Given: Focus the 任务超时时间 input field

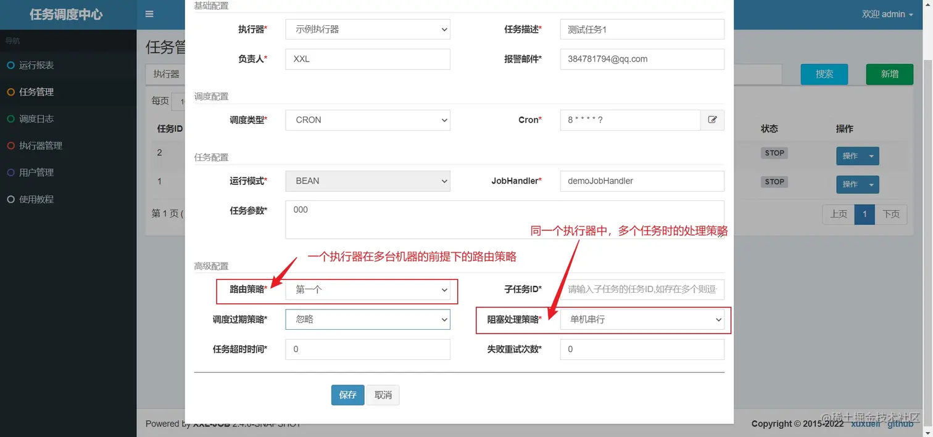Looking at the screenshot, I should [368, 349].
